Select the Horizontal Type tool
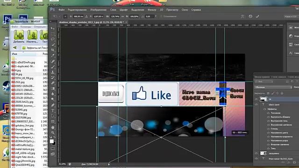This screenshot has width=299, height=168. [53, 111]
